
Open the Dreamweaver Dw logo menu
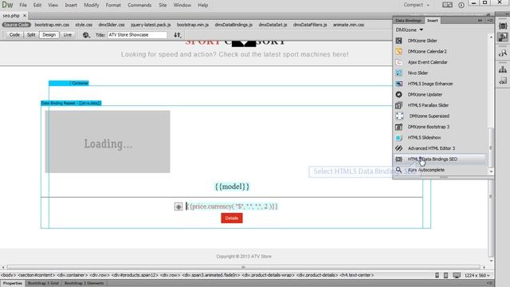(x=7, y=5)
